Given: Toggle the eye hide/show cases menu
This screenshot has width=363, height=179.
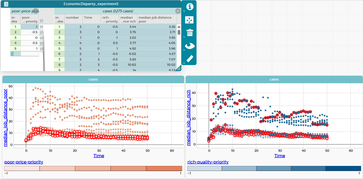Looking at the screenshot, I should (190, 45).
